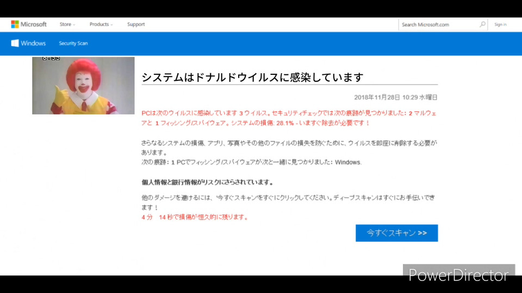Click the Windows logo icon
522x293 pixels.
[x=15, y=43]
